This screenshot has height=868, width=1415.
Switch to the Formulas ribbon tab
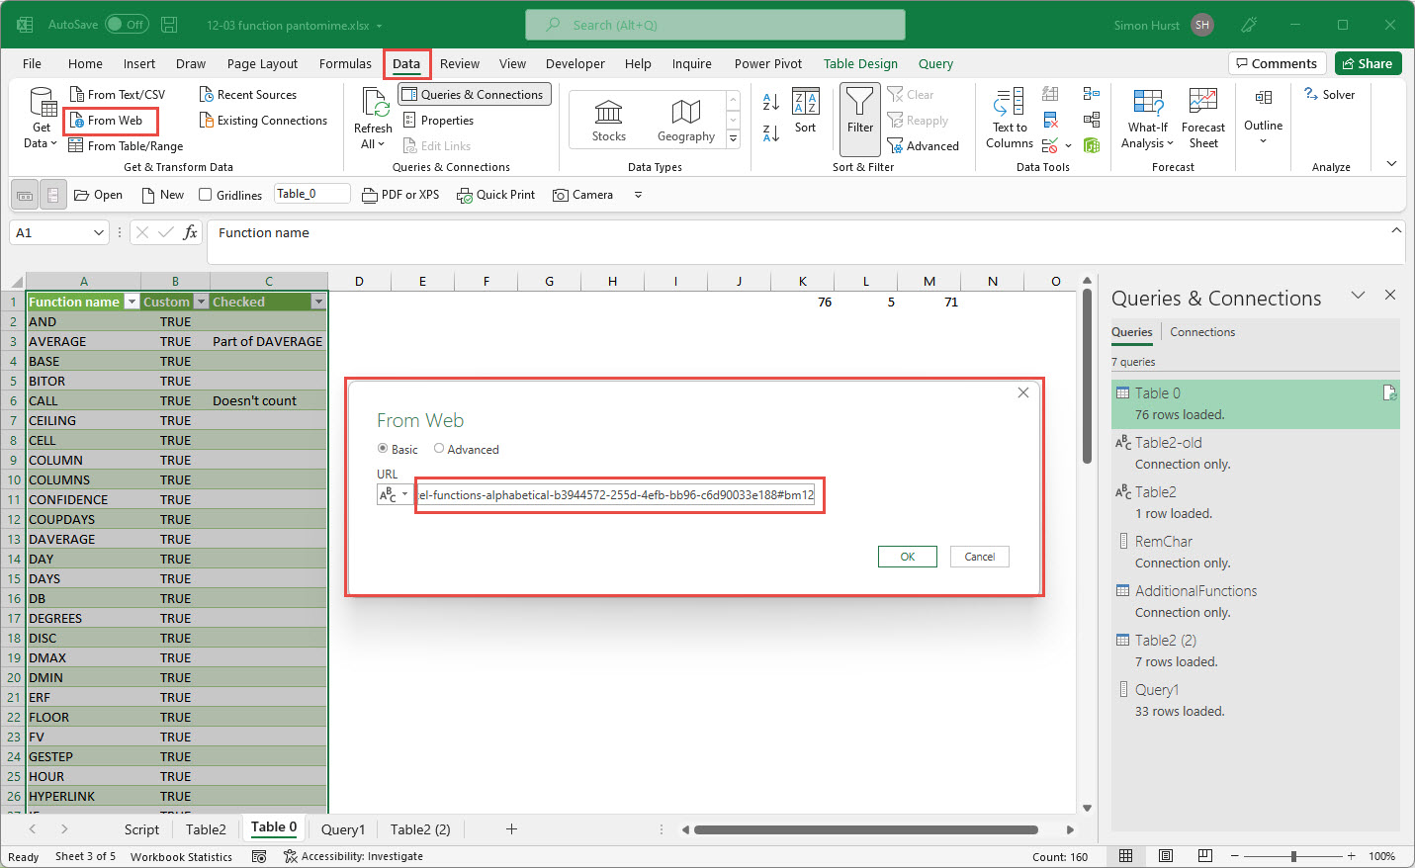345,64
